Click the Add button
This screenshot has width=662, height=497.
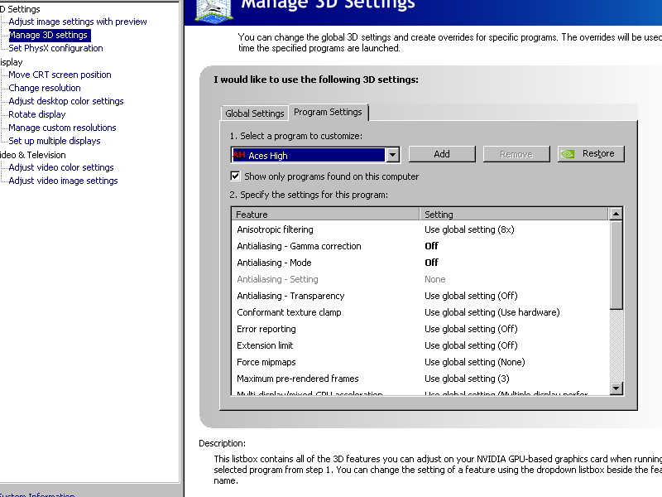pos(442,154)
